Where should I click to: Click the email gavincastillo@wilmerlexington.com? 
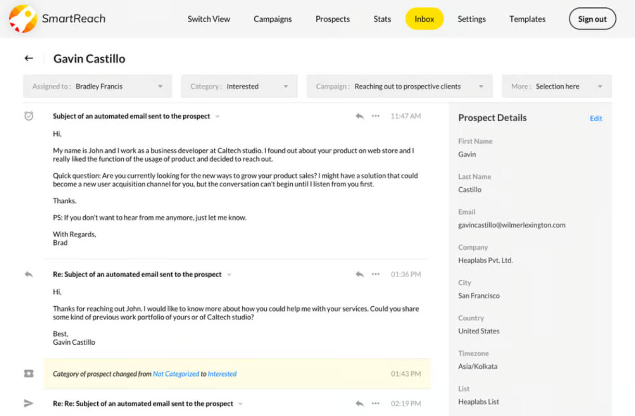[x=512, y=225]
